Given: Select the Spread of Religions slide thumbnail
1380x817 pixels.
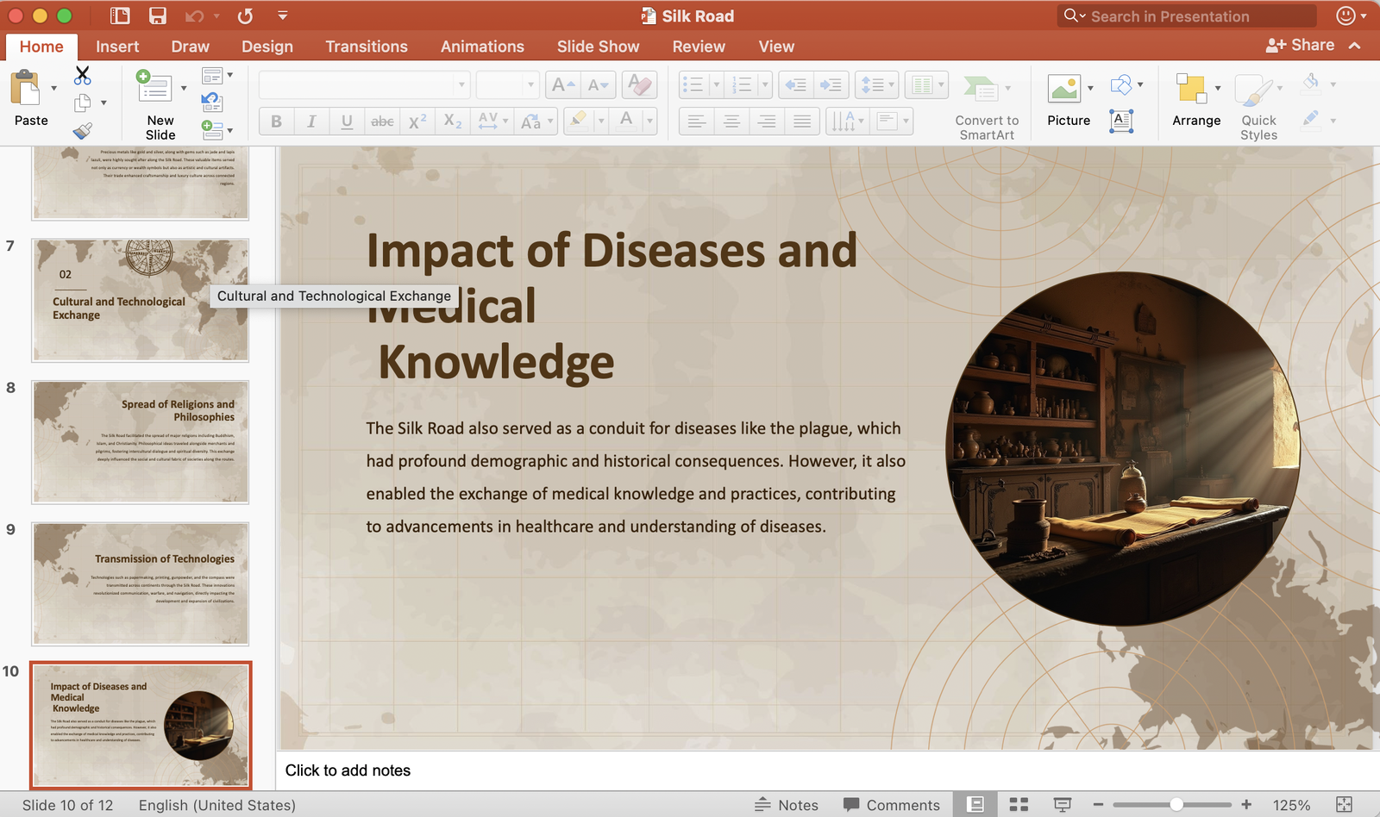Looking at the screenshot, I should click(141, 442).
